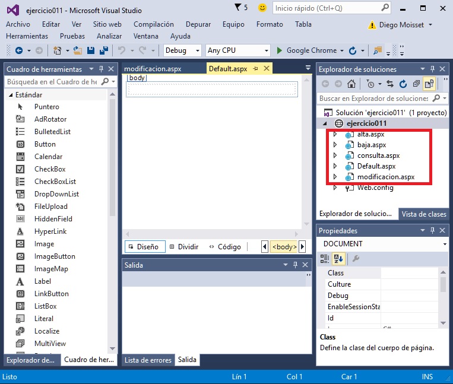
Task: Click the Class property value field
Action: pyautogui.click(x=410, y=273)
